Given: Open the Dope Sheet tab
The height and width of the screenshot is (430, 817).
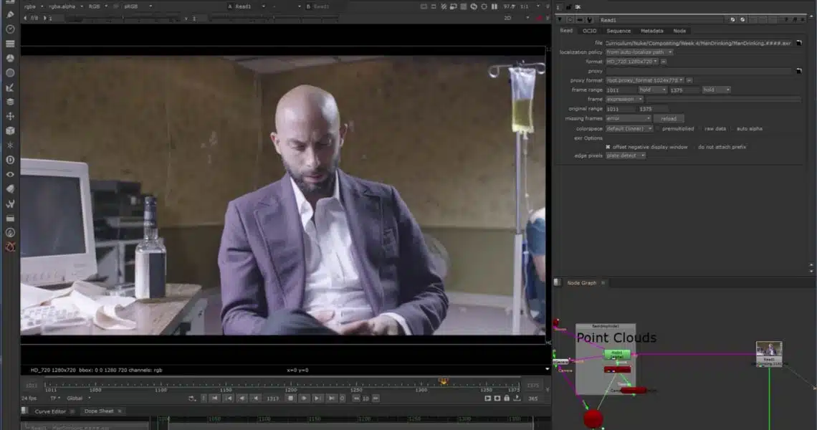Looking at the screenshot, I should (x=97, y=411).
